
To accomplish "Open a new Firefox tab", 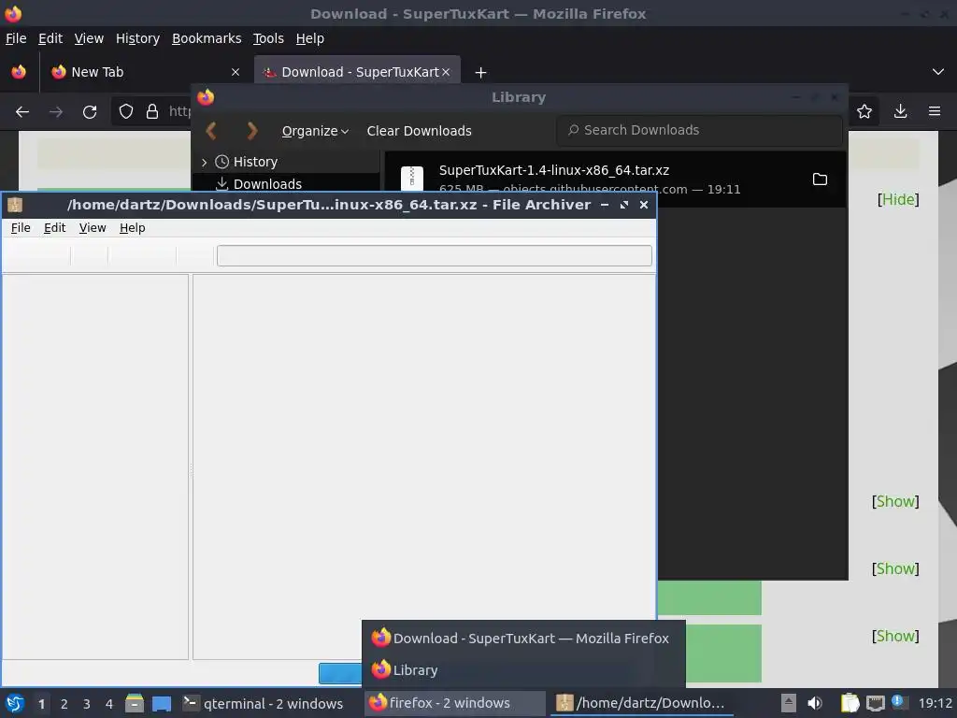I will click(481, 73).
